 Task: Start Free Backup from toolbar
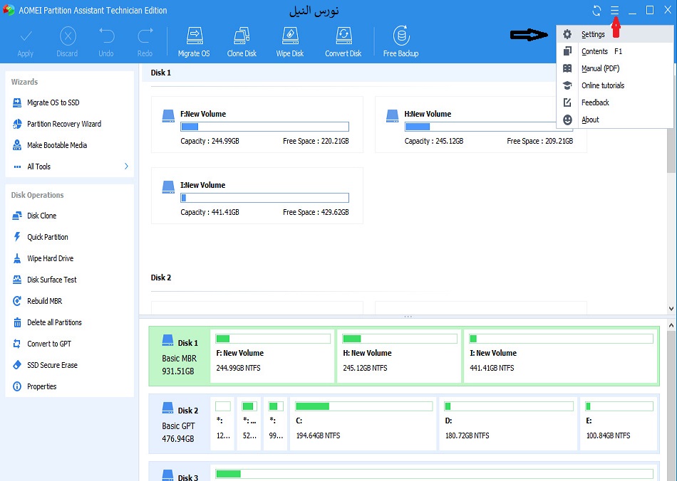pyautogui.click(x=400, y=41)
